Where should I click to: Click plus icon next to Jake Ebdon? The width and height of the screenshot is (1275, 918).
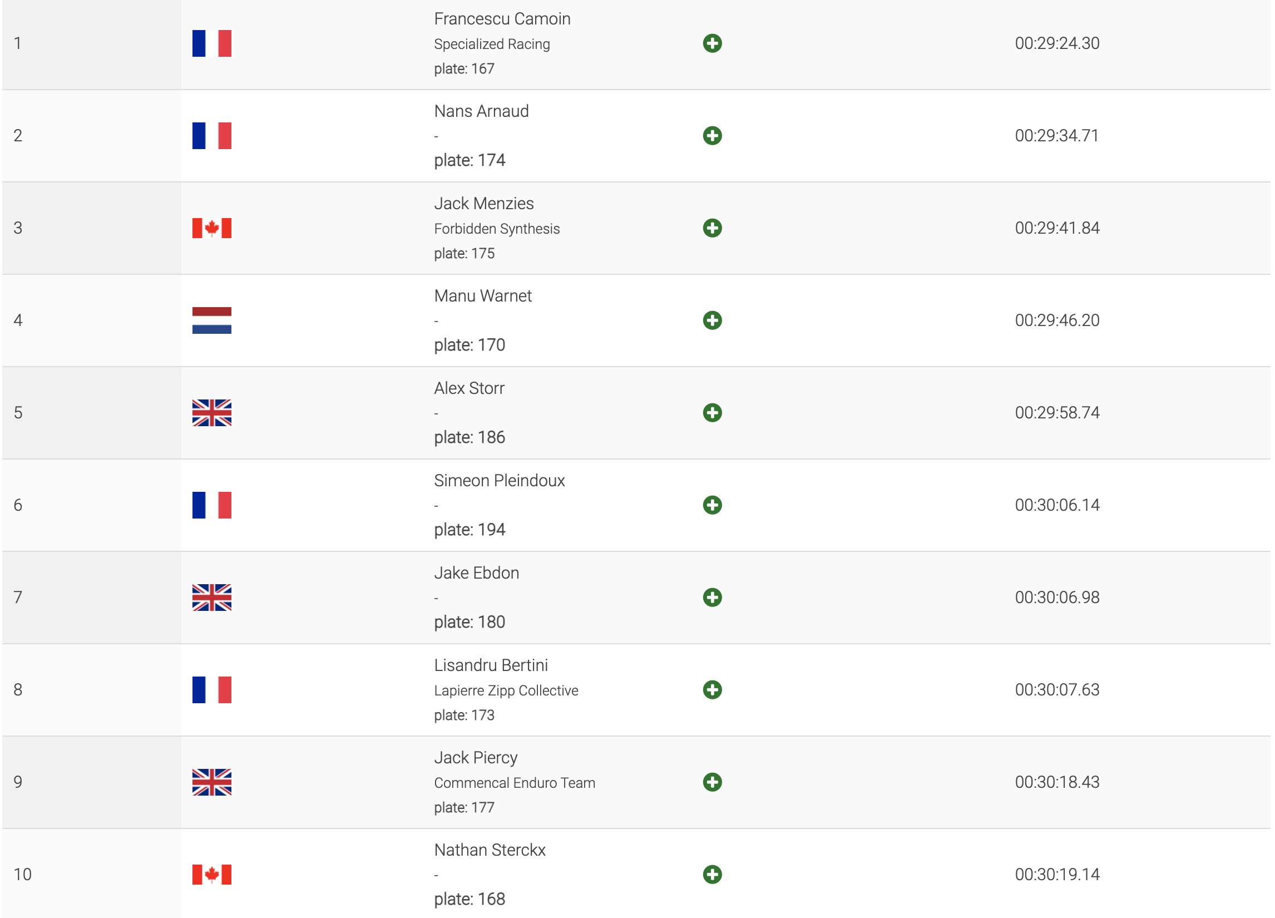point(711,597)
